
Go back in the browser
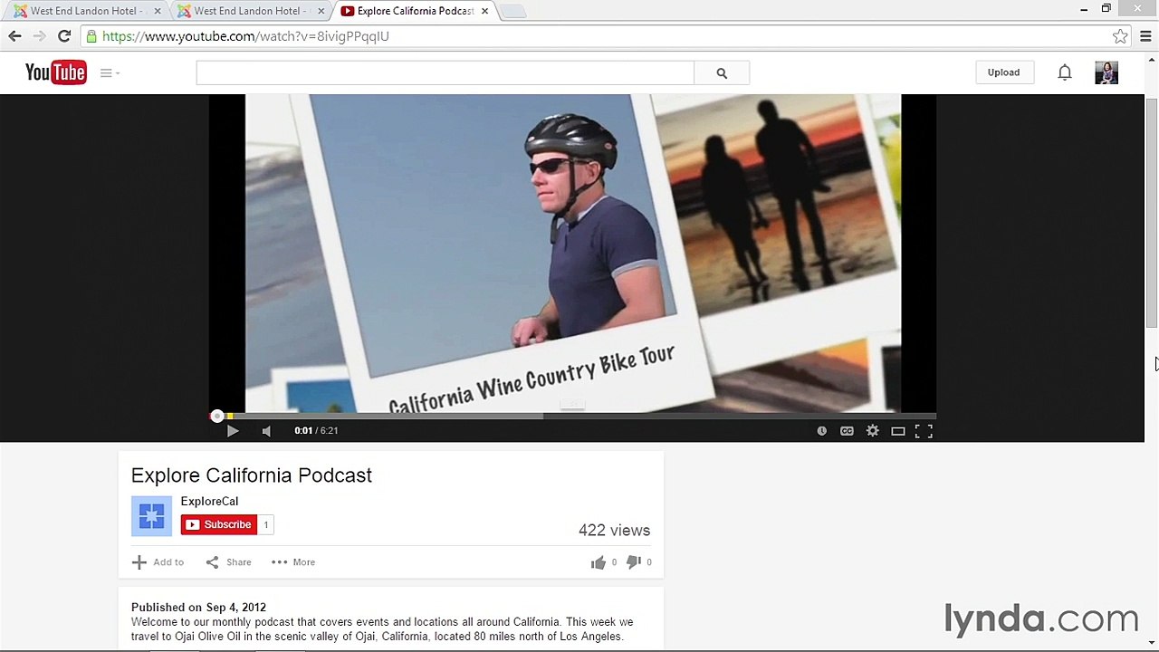coord(14,36)
